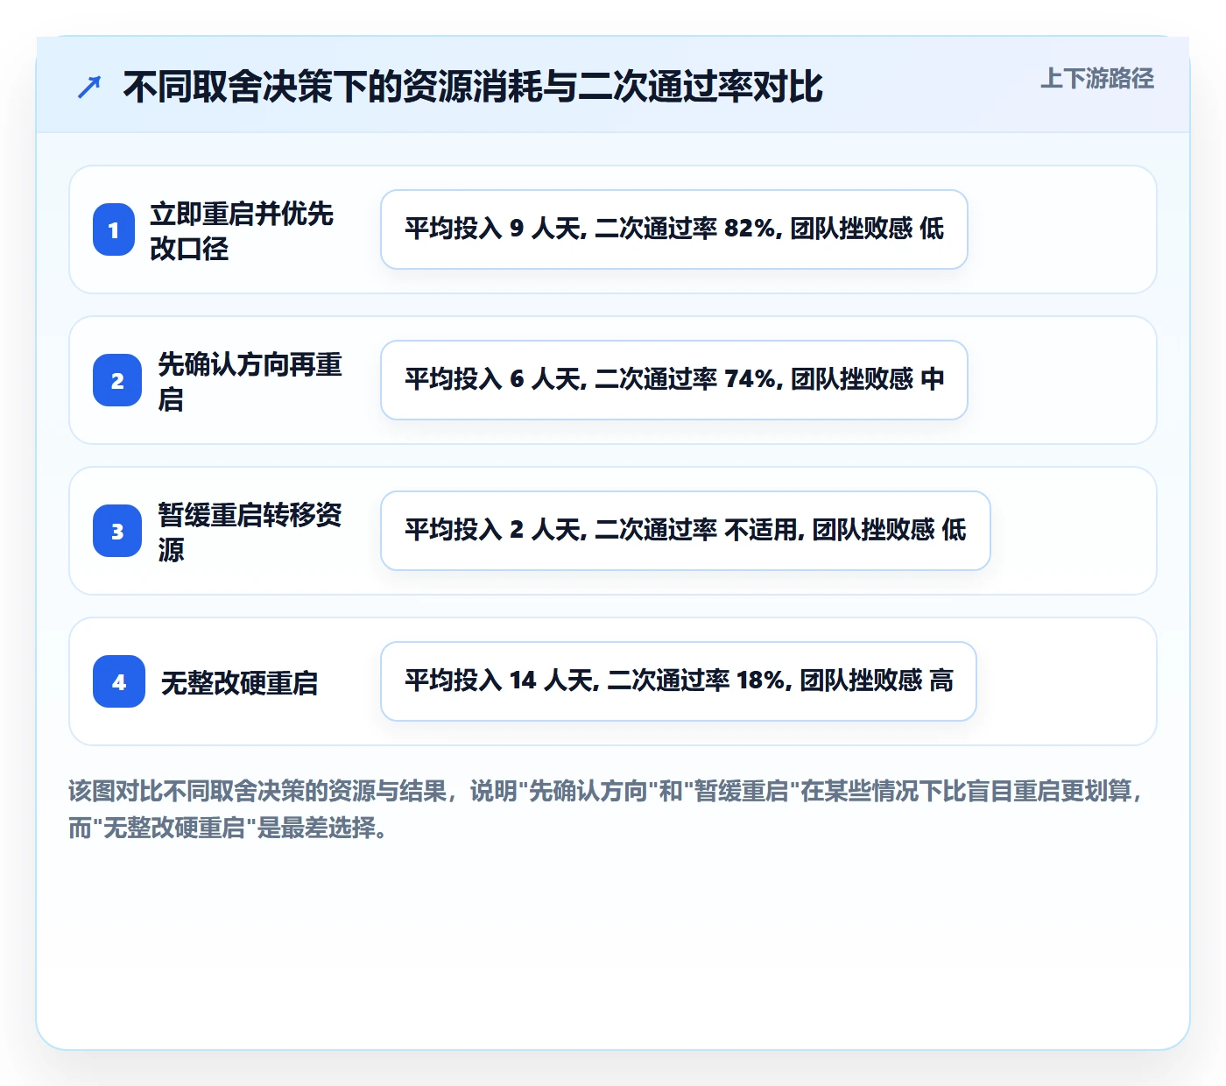
Task: Click the 上下游路径 label in the header
Action: [1096, 78]
